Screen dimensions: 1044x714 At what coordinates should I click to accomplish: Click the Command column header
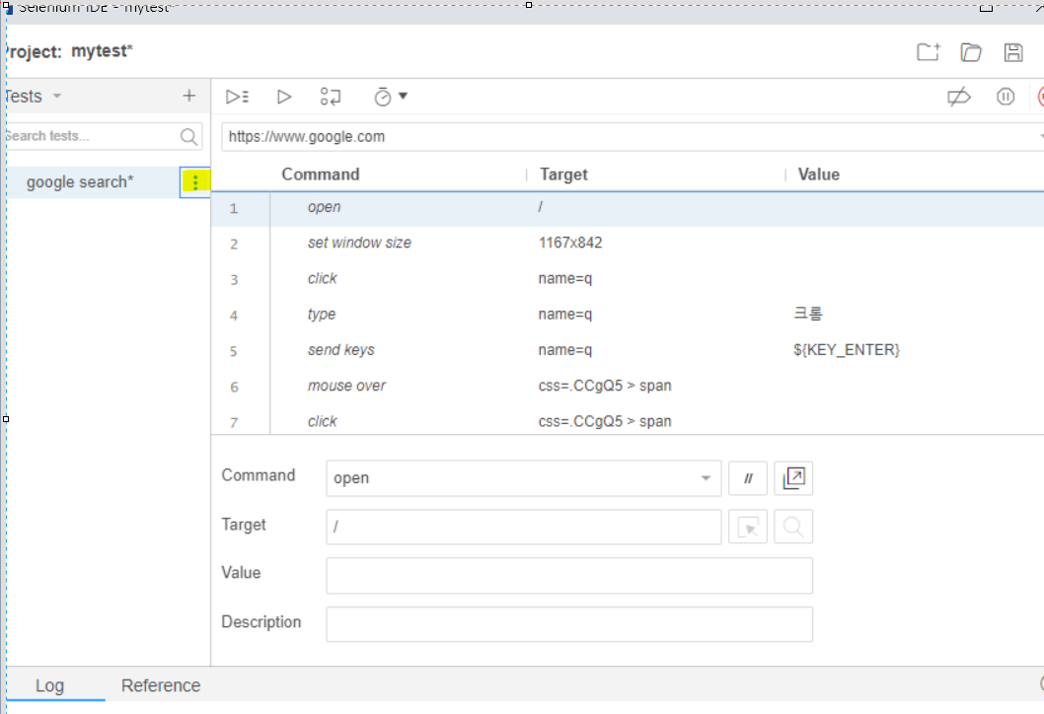[321, 175]
